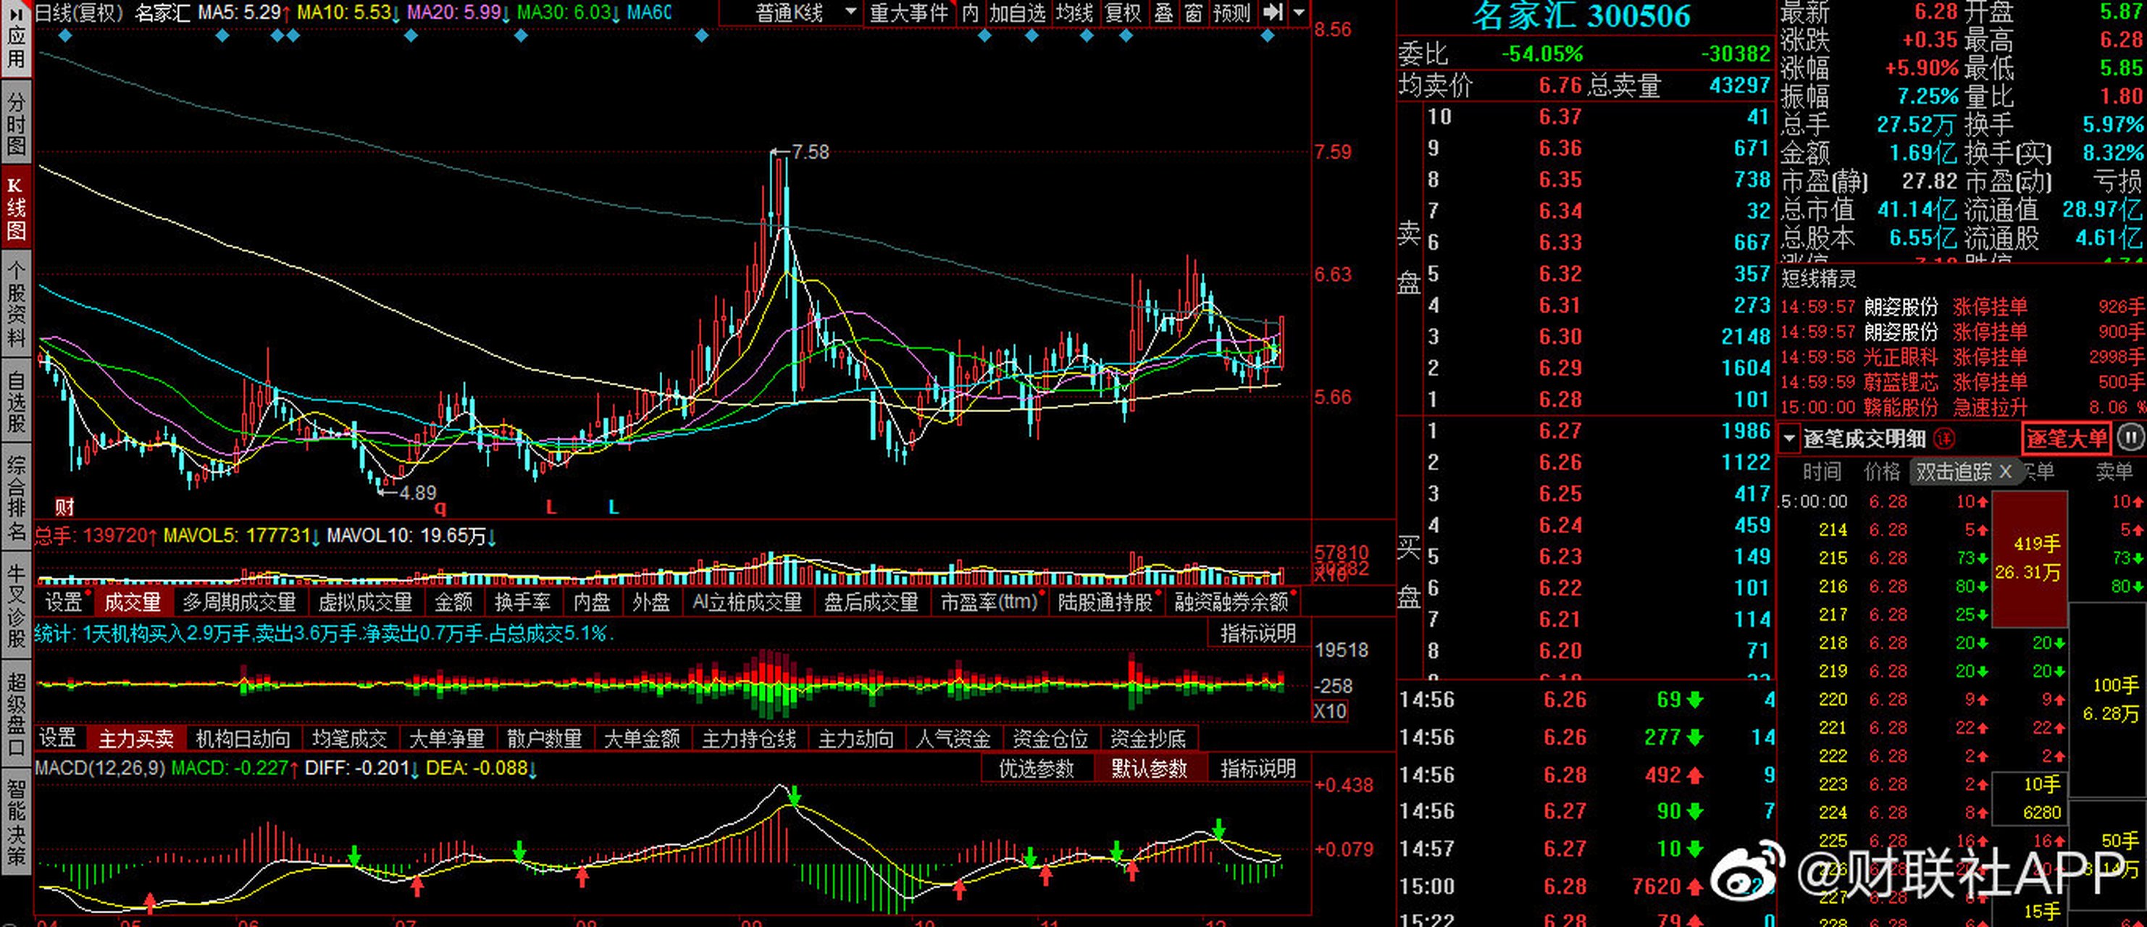This screenshot has width=2147, height=927.
Task: Select the 虚拟成交量 indicator tab
Action: 365,602
